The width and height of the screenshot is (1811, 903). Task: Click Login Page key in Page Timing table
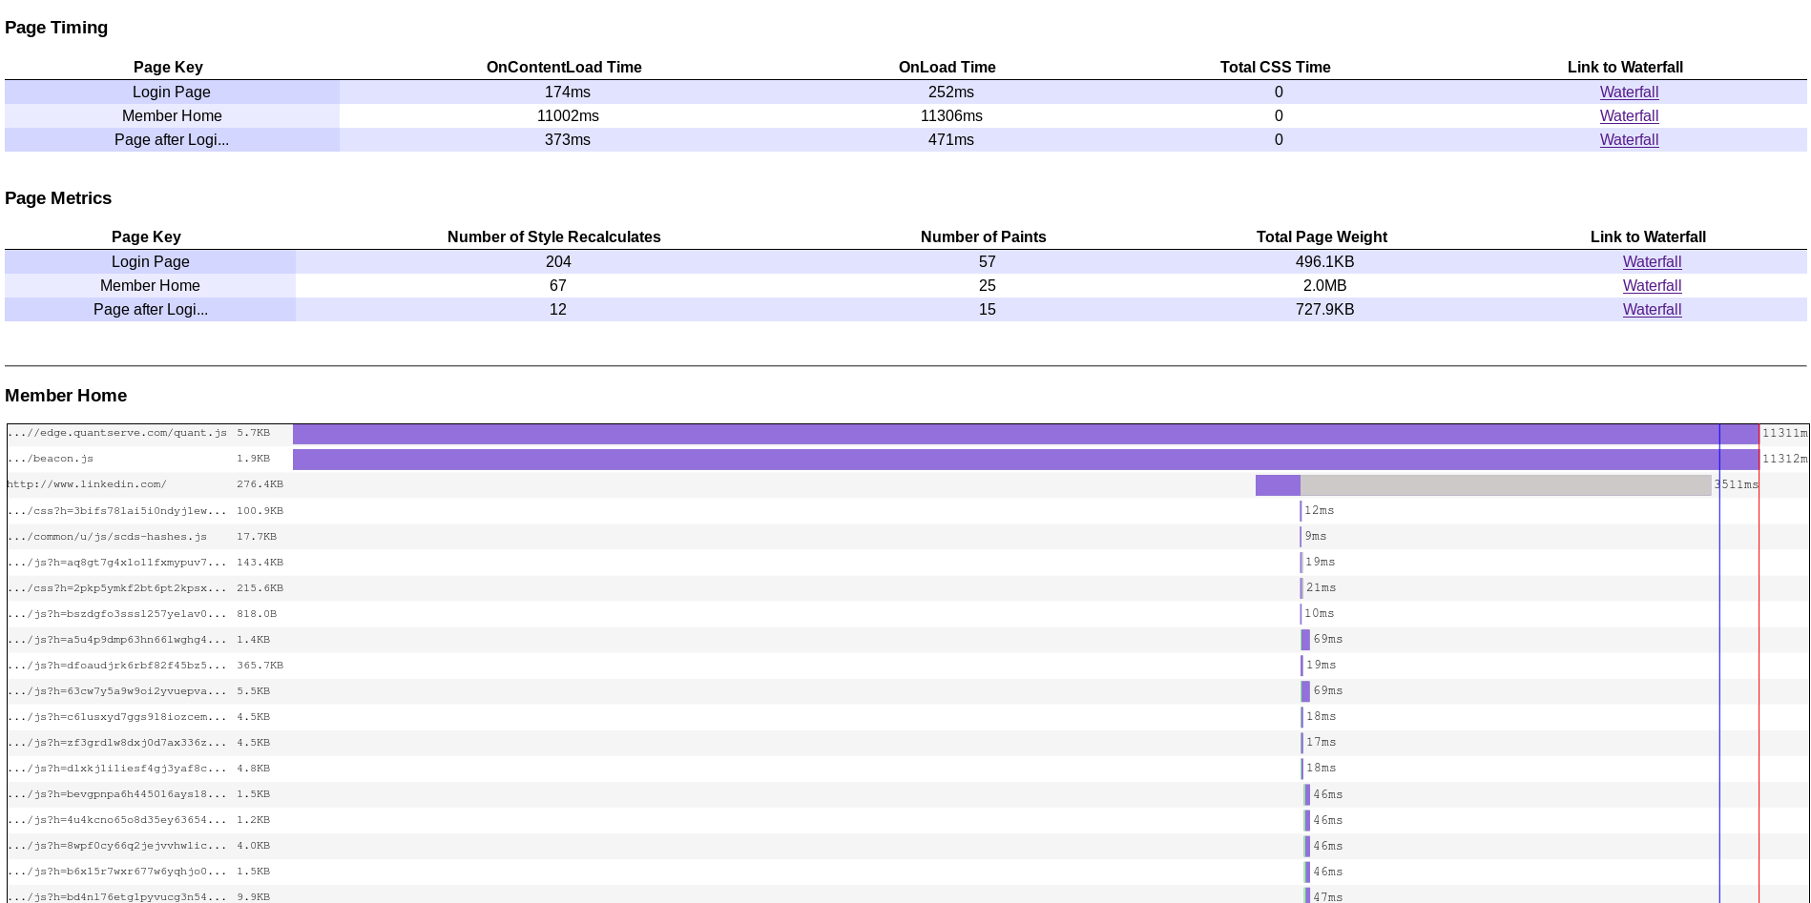pos(172,92)
